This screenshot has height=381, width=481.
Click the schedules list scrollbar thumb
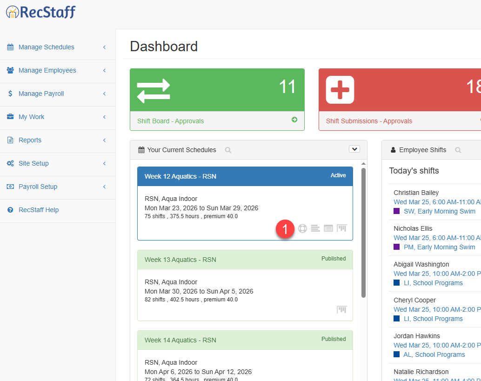[x=363, y=233]
